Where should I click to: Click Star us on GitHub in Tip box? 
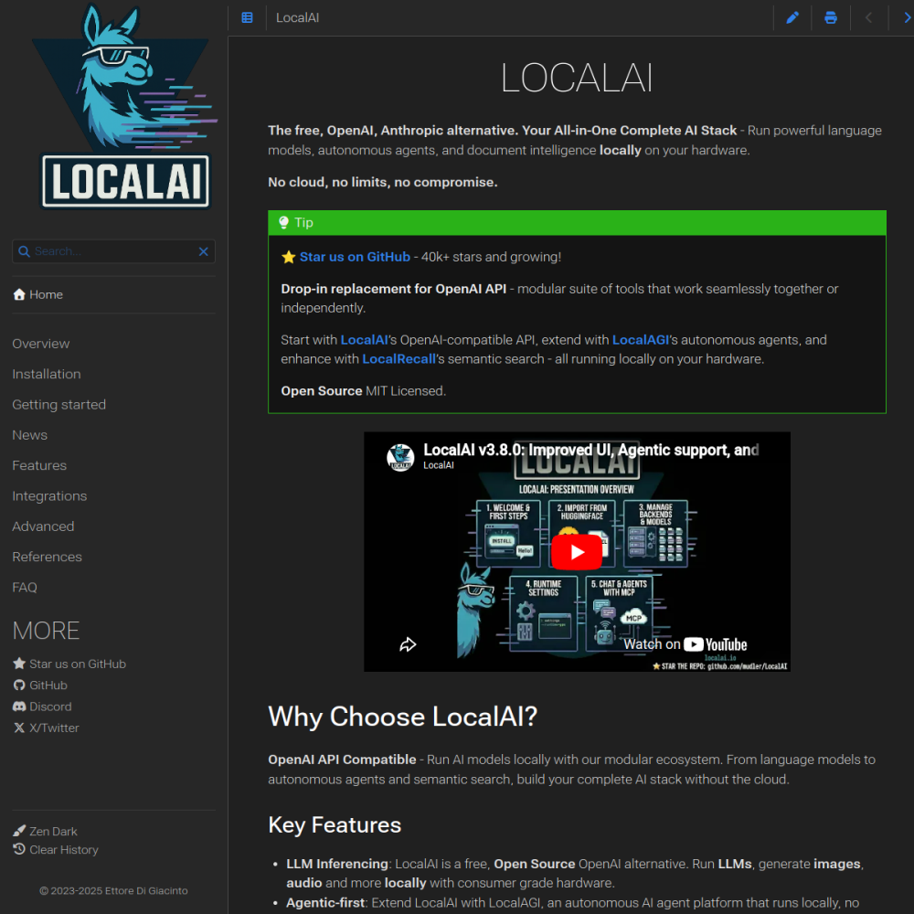tap(355, 257)
